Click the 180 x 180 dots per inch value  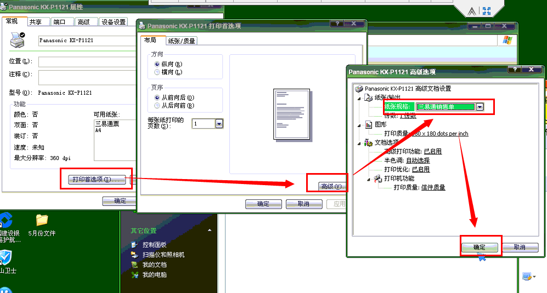[440, 134]
